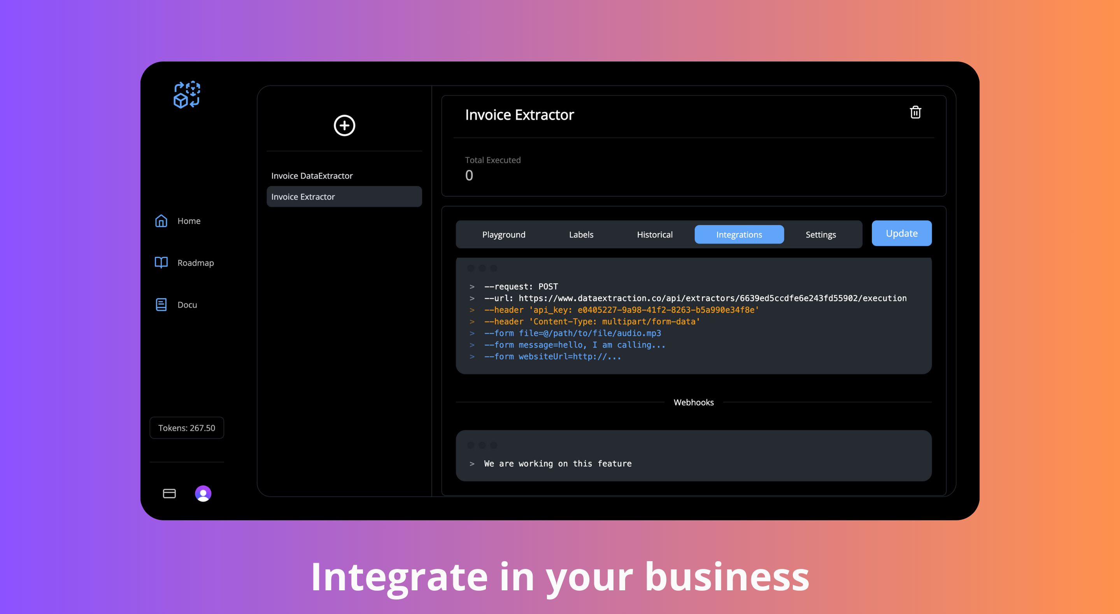
Task: Go to the Settings tab
Action: tap(820, 234)
